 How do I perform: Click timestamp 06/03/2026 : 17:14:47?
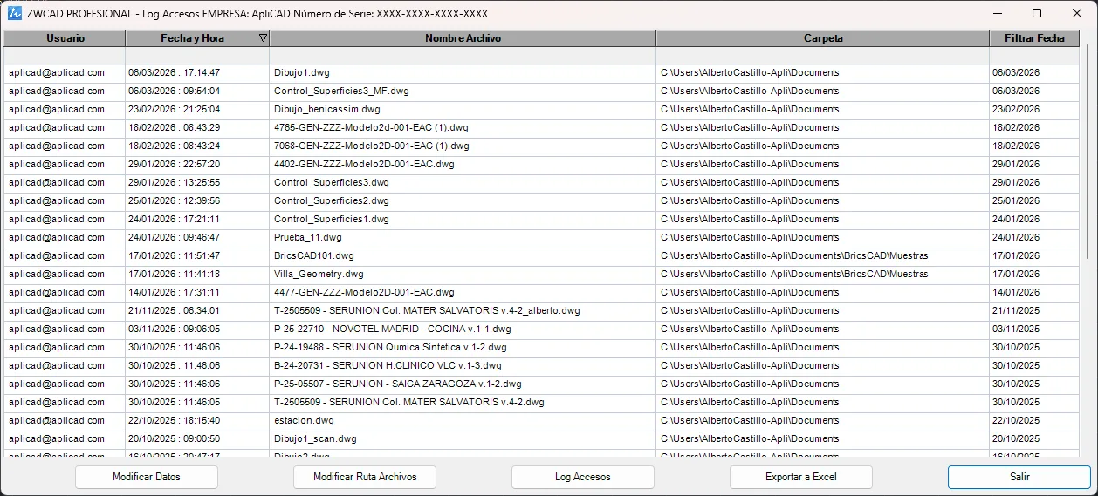click(x=174, y=72)
